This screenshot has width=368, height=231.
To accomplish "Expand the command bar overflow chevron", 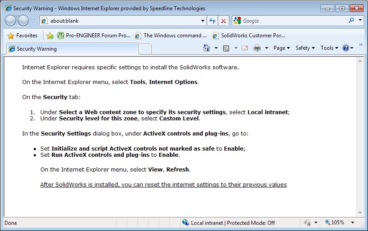I will (361, 44).
